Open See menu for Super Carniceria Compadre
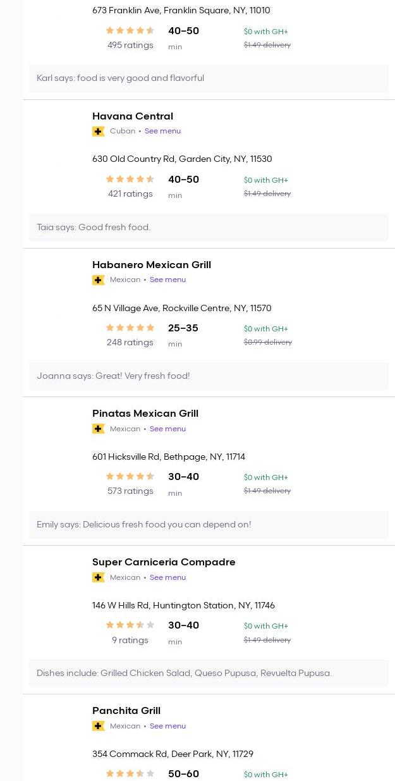 click(x=167, y=577)
